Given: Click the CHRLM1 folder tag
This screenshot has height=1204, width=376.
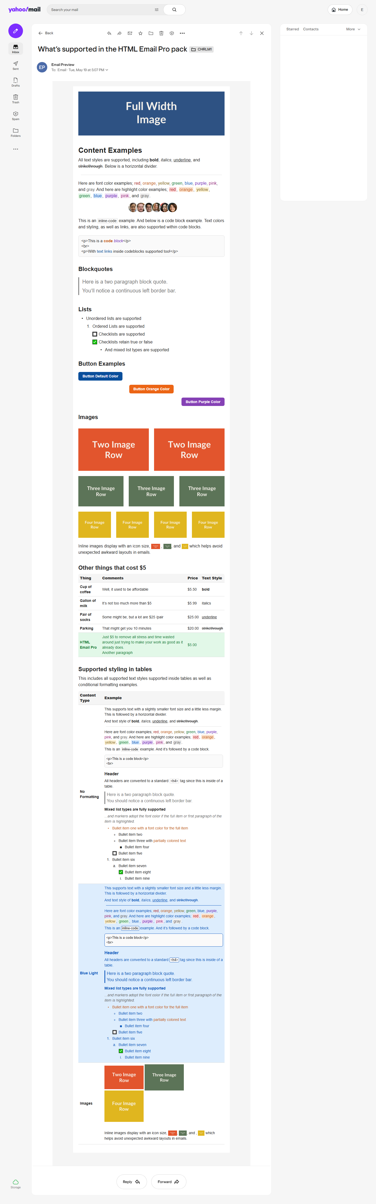Looking at the screenshot, I should coord(202,49).
